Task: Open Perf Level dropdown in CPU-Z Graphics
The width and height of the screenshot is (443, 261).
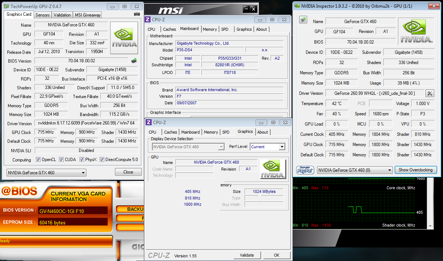Action: (267, 147)
